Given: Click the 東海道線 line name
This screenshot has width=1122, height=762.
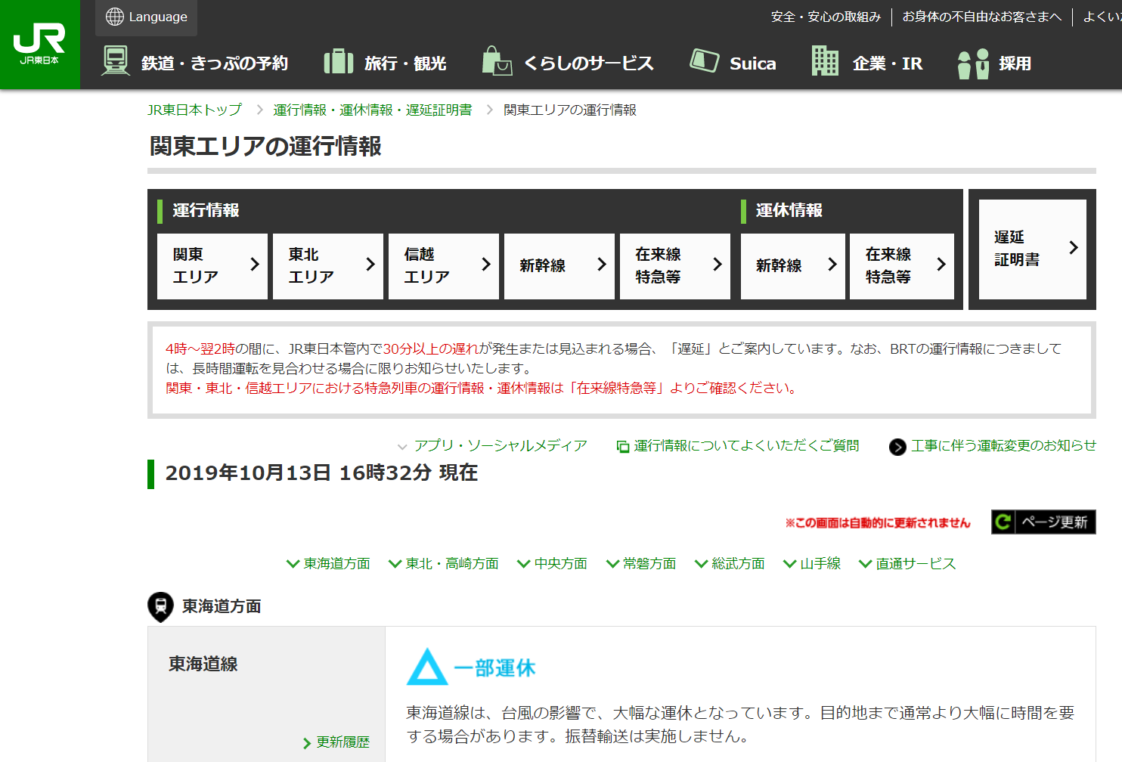Looking at the screenshot, I should [x=203, y=664].
